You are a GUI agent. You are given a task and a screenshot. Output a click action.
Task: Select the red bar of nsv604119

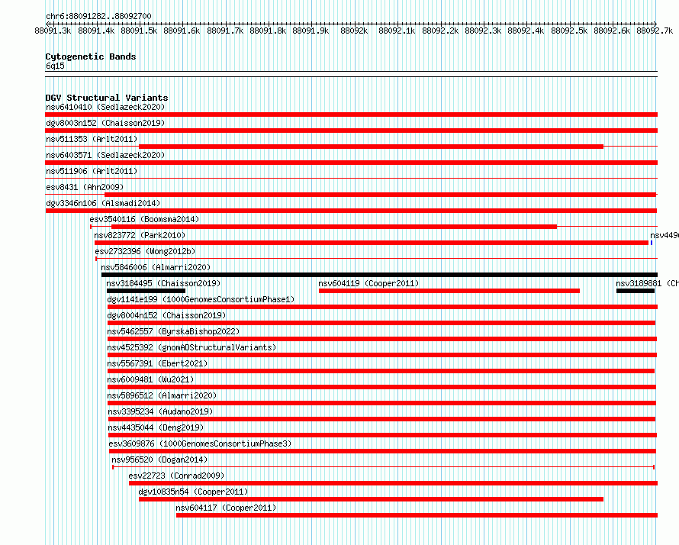pos(449,291)
